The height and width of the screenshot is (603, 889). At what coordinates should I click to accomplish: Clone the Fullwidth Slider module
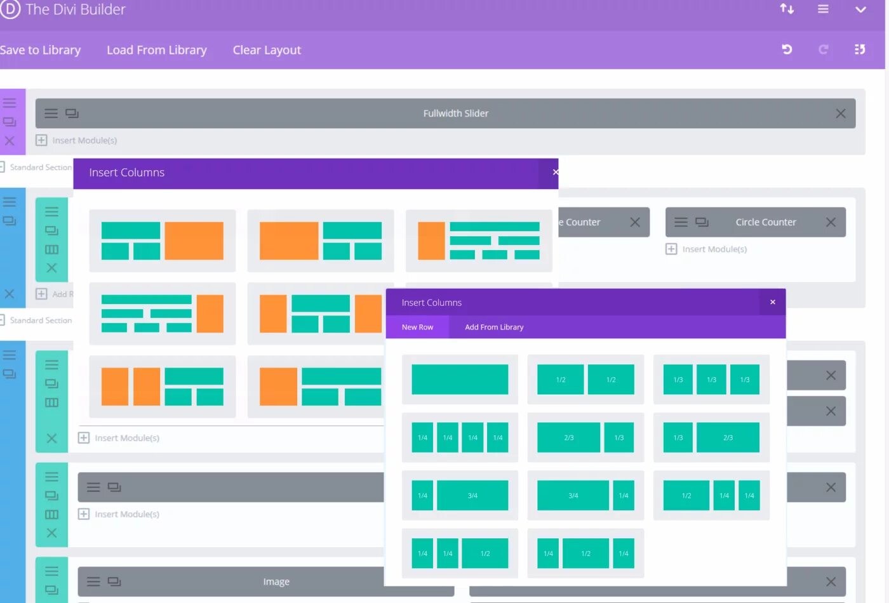pyautogui.click(x=72, y=114)
